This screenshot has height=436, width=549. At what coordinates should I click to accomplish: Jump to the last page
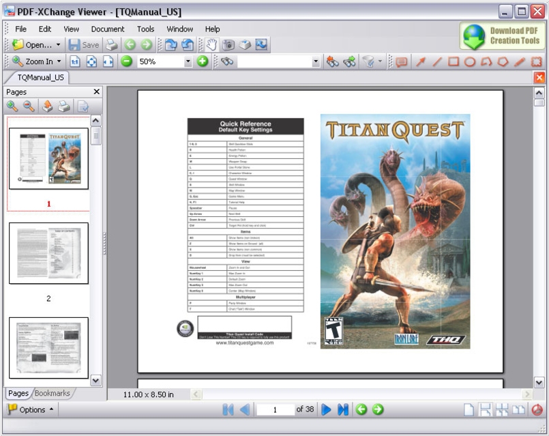(x=343, y=409)
